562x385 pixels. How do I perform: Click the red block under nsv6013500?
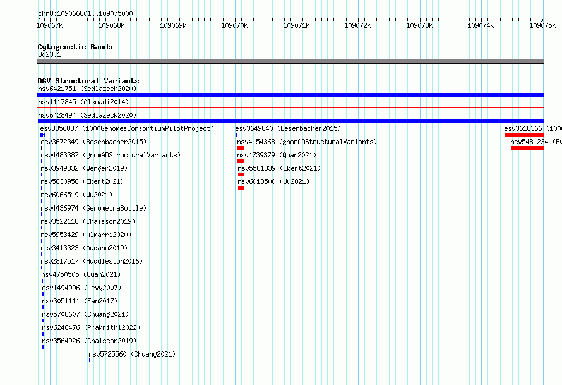[241, 188]
